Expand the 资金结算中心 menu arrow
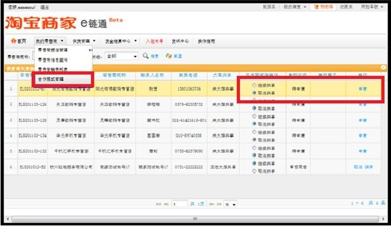 coord(135,41)
